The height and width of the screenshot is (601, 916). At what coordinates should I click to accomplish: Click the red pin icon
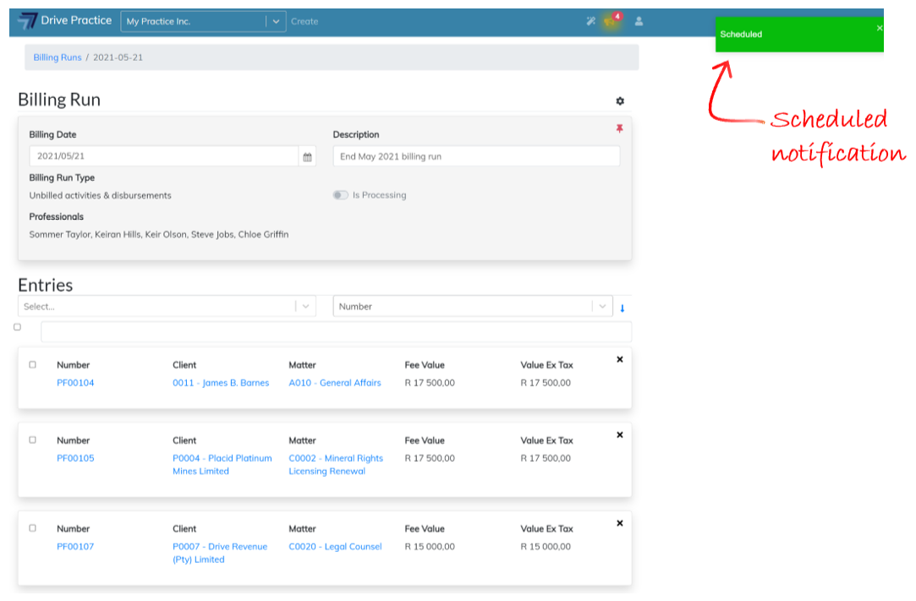(619, 128)
